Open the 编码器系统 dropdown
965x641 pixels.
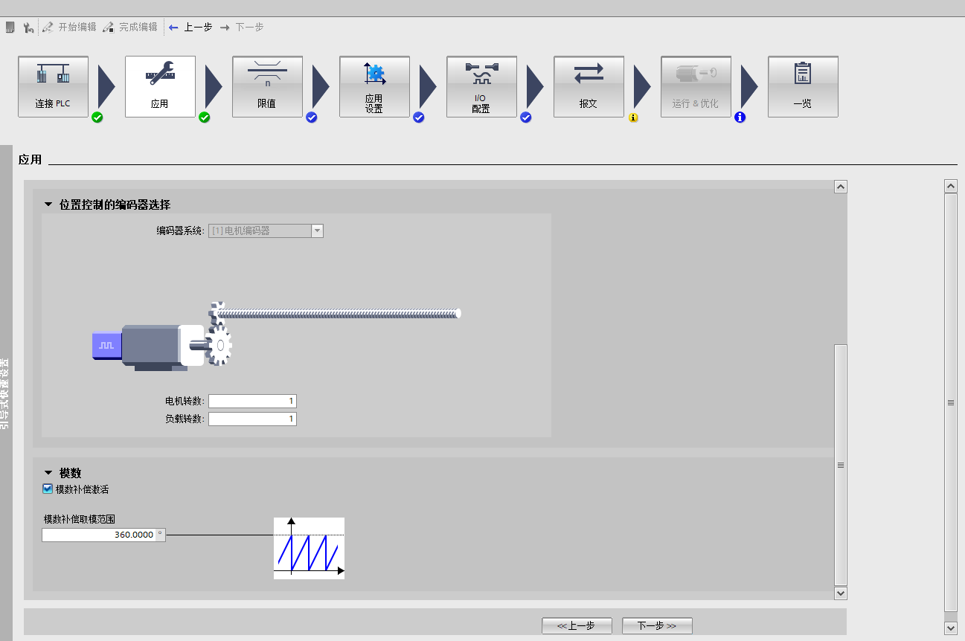(317, 231)
